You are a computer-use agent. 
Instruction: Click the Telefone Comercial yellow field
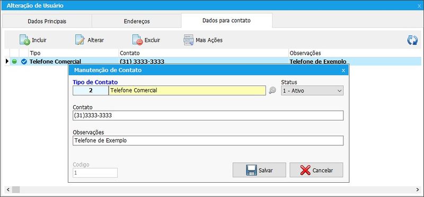(x=187, y=90)
